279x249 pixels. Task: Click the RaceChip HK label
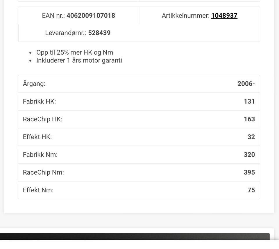pos(42,119)
